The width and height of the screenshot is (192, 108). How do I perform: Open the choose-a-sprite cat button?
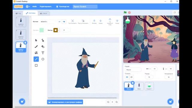(x=170, y=101)
